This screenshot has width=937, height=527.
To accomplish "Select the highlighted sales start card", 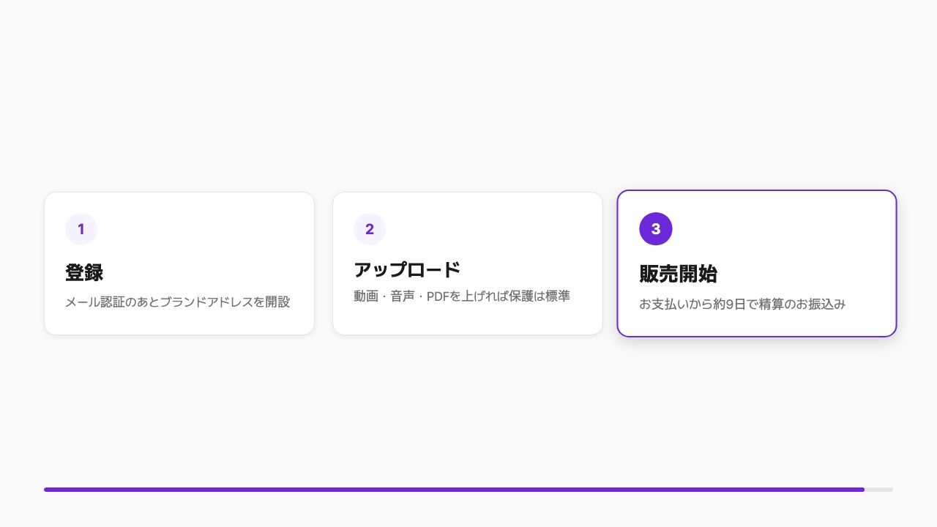I will [x=757, y=263].
